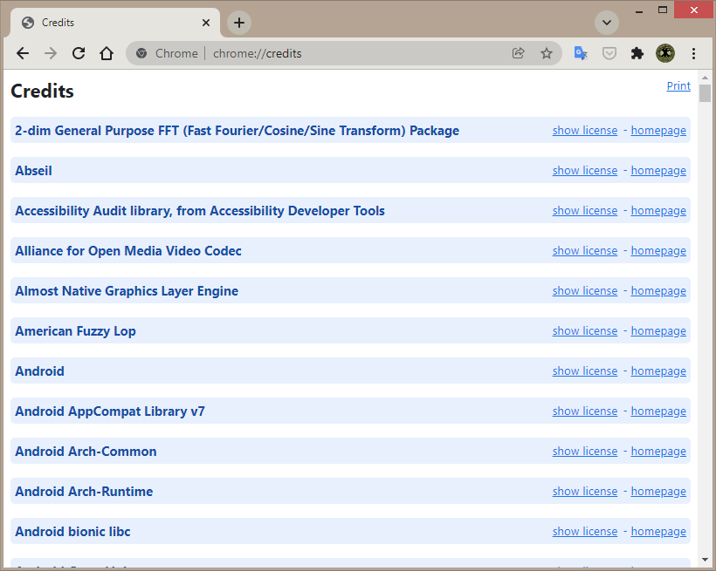Open the Pocket extension icon

coord(609,53)
